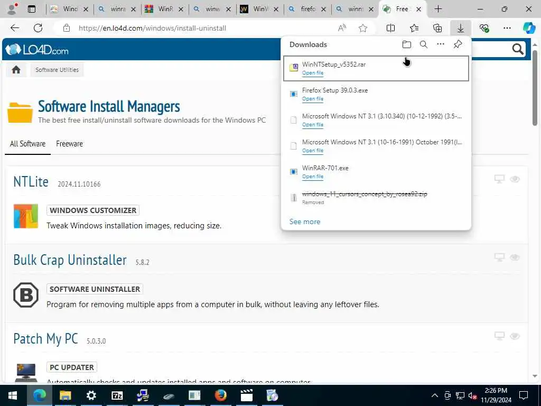Viewport: 541px width, 406px height.
Task: Click LO4D.com logo
Action: (x=37, y=50)
